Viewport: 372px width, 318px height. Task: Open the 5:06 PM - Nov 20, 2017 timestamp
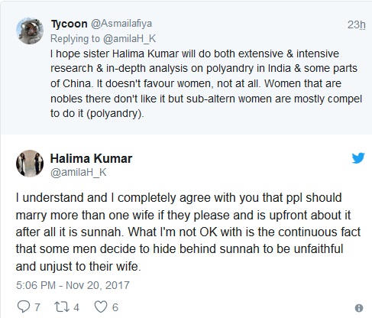[73, 285]
